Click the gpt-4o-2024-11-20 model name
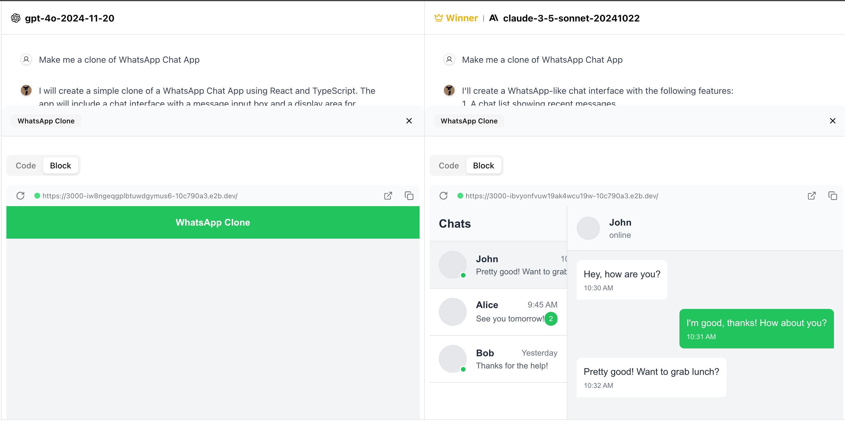This screenshot has height=421, width=845. click(x=70, y=18)
